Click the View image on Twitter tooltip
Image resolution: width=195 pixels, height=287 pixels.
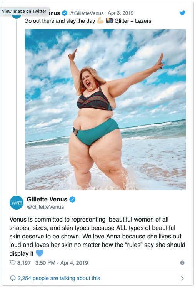click(25, 11)
